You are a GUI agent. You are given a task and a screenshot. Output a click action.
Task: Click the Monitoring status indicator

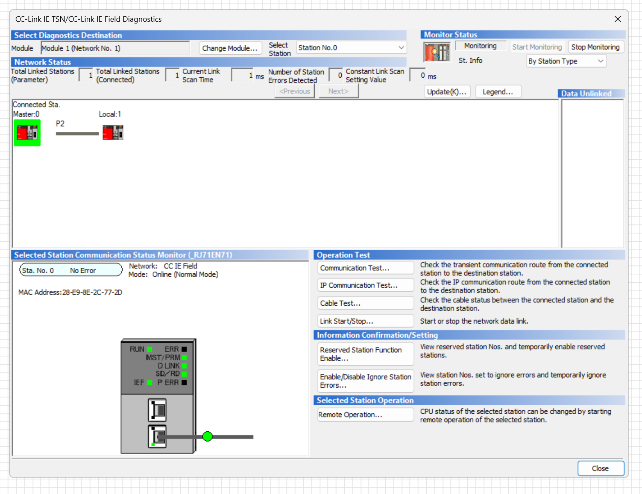click(x=481, y=46)
